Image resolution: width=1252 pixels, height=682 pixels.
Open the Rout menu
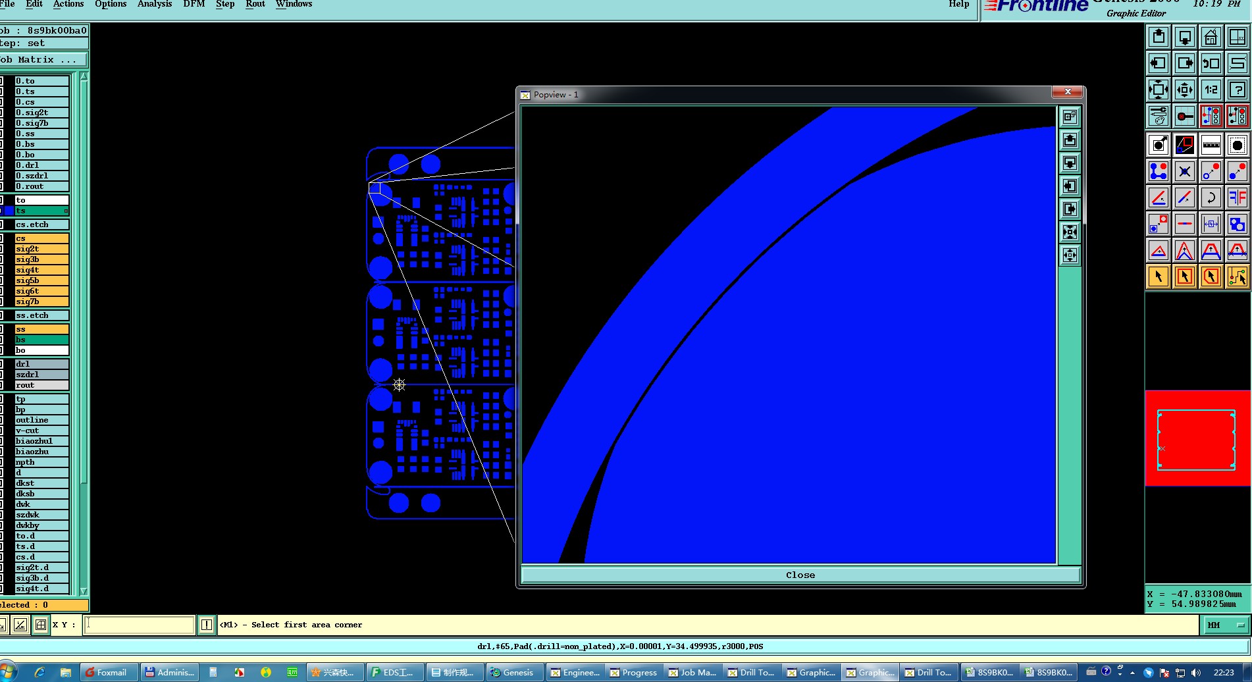tap(255, 4)
